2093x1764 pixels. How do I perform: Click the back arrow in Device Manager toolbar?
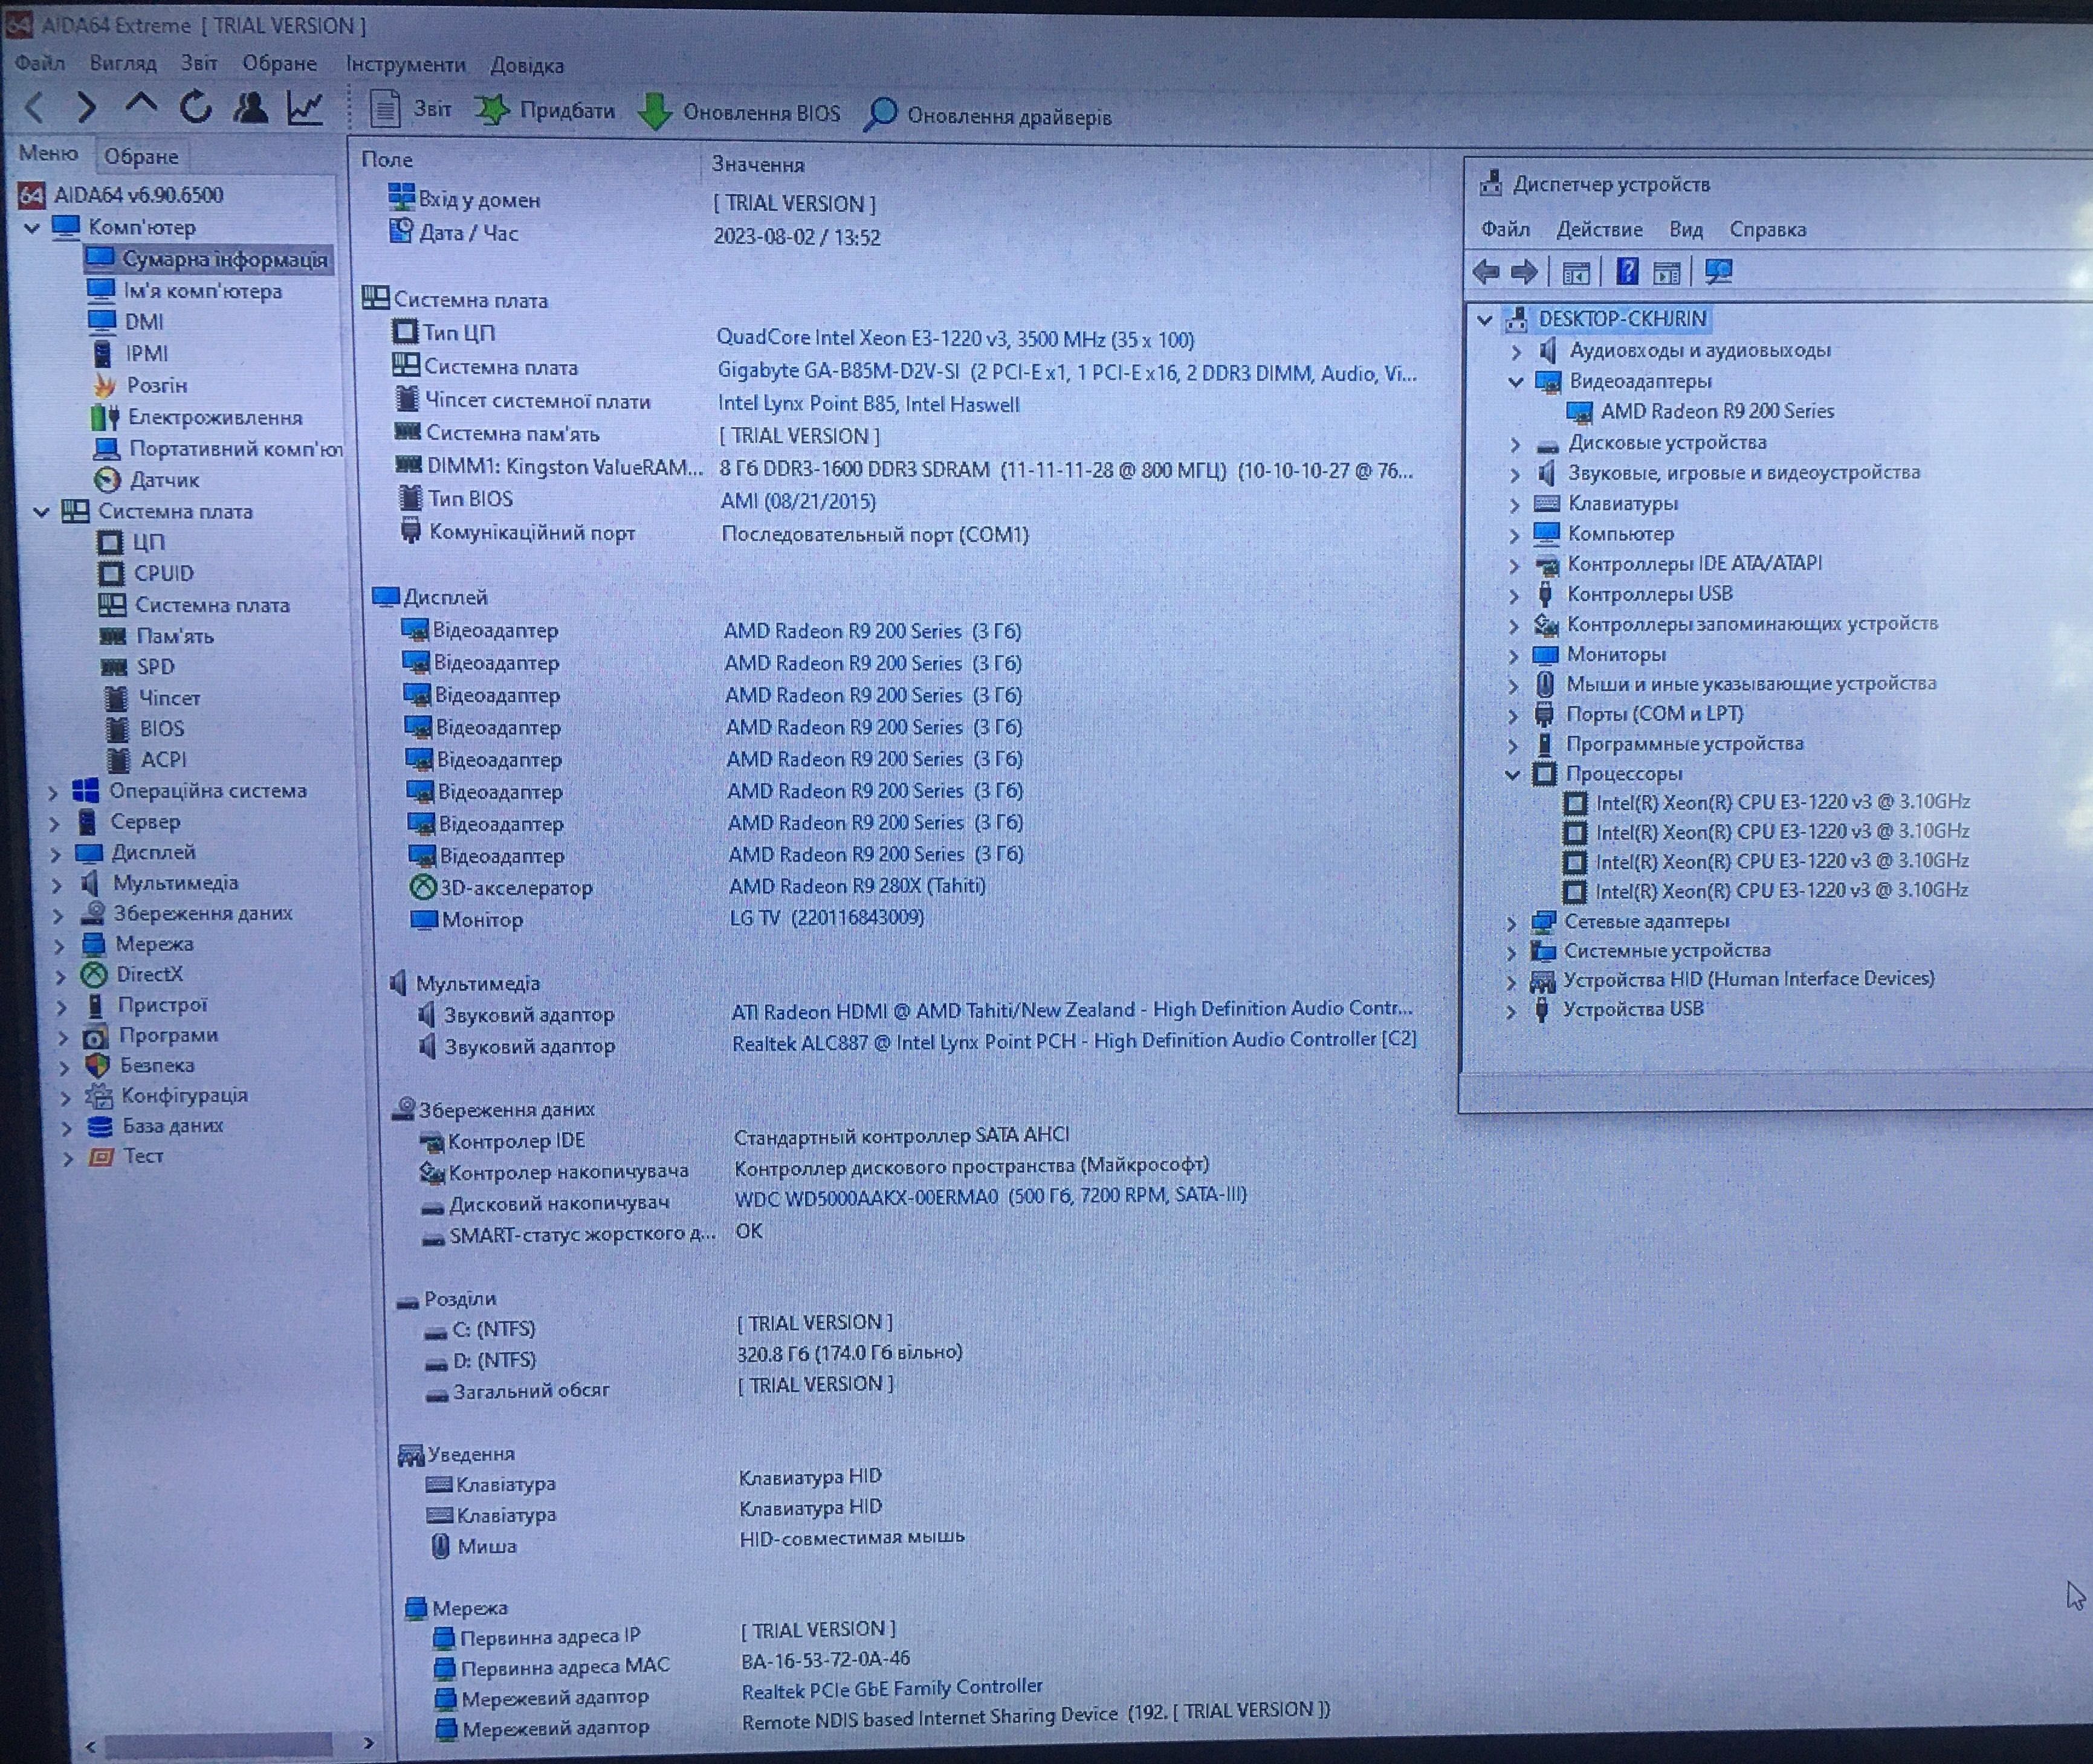pyautogui.click(x=1486, y=271)
